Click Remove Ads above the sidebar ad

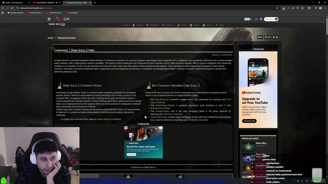(258, 49)
